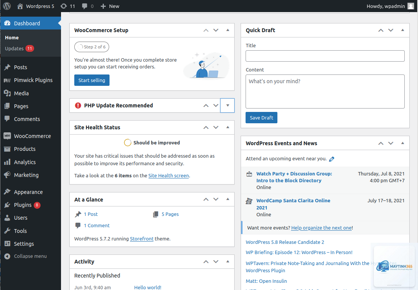
Task: Open the 5 Pages link
Action: click(x=170, y=214)
